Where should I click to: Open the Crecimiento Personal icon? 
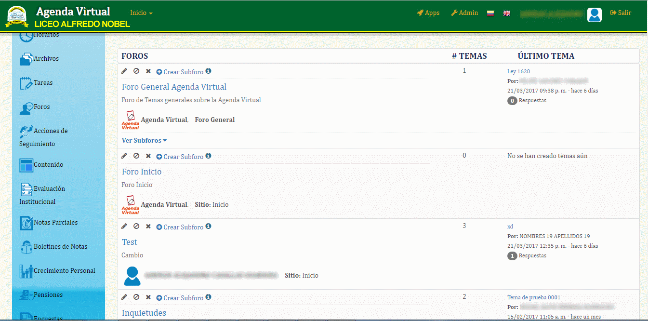pos(26,271)
